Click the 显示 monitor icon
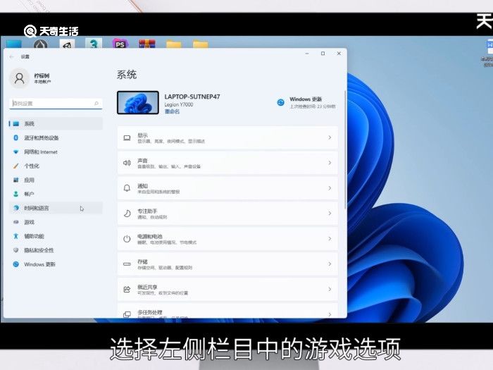This screenshot has width=493, height=370. coord(127,138)
